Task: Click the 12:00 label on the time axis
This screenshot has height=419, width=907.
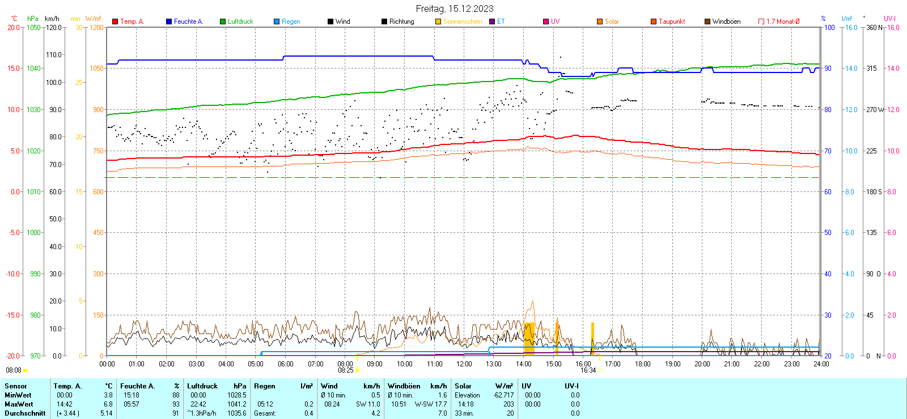Action: pyautogui.click(x=464, y=364)
